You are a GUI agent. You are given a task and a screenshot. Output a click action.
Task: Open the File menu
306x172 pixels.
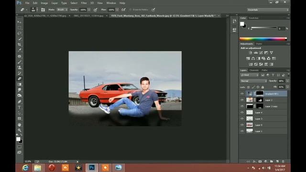[27, 3]
